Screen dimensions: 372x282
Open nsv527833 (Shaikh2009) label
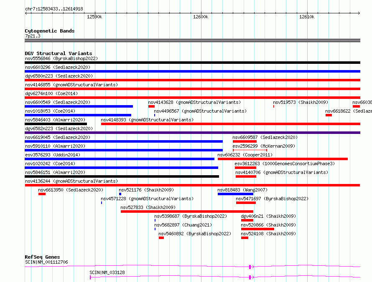[148, 207]
